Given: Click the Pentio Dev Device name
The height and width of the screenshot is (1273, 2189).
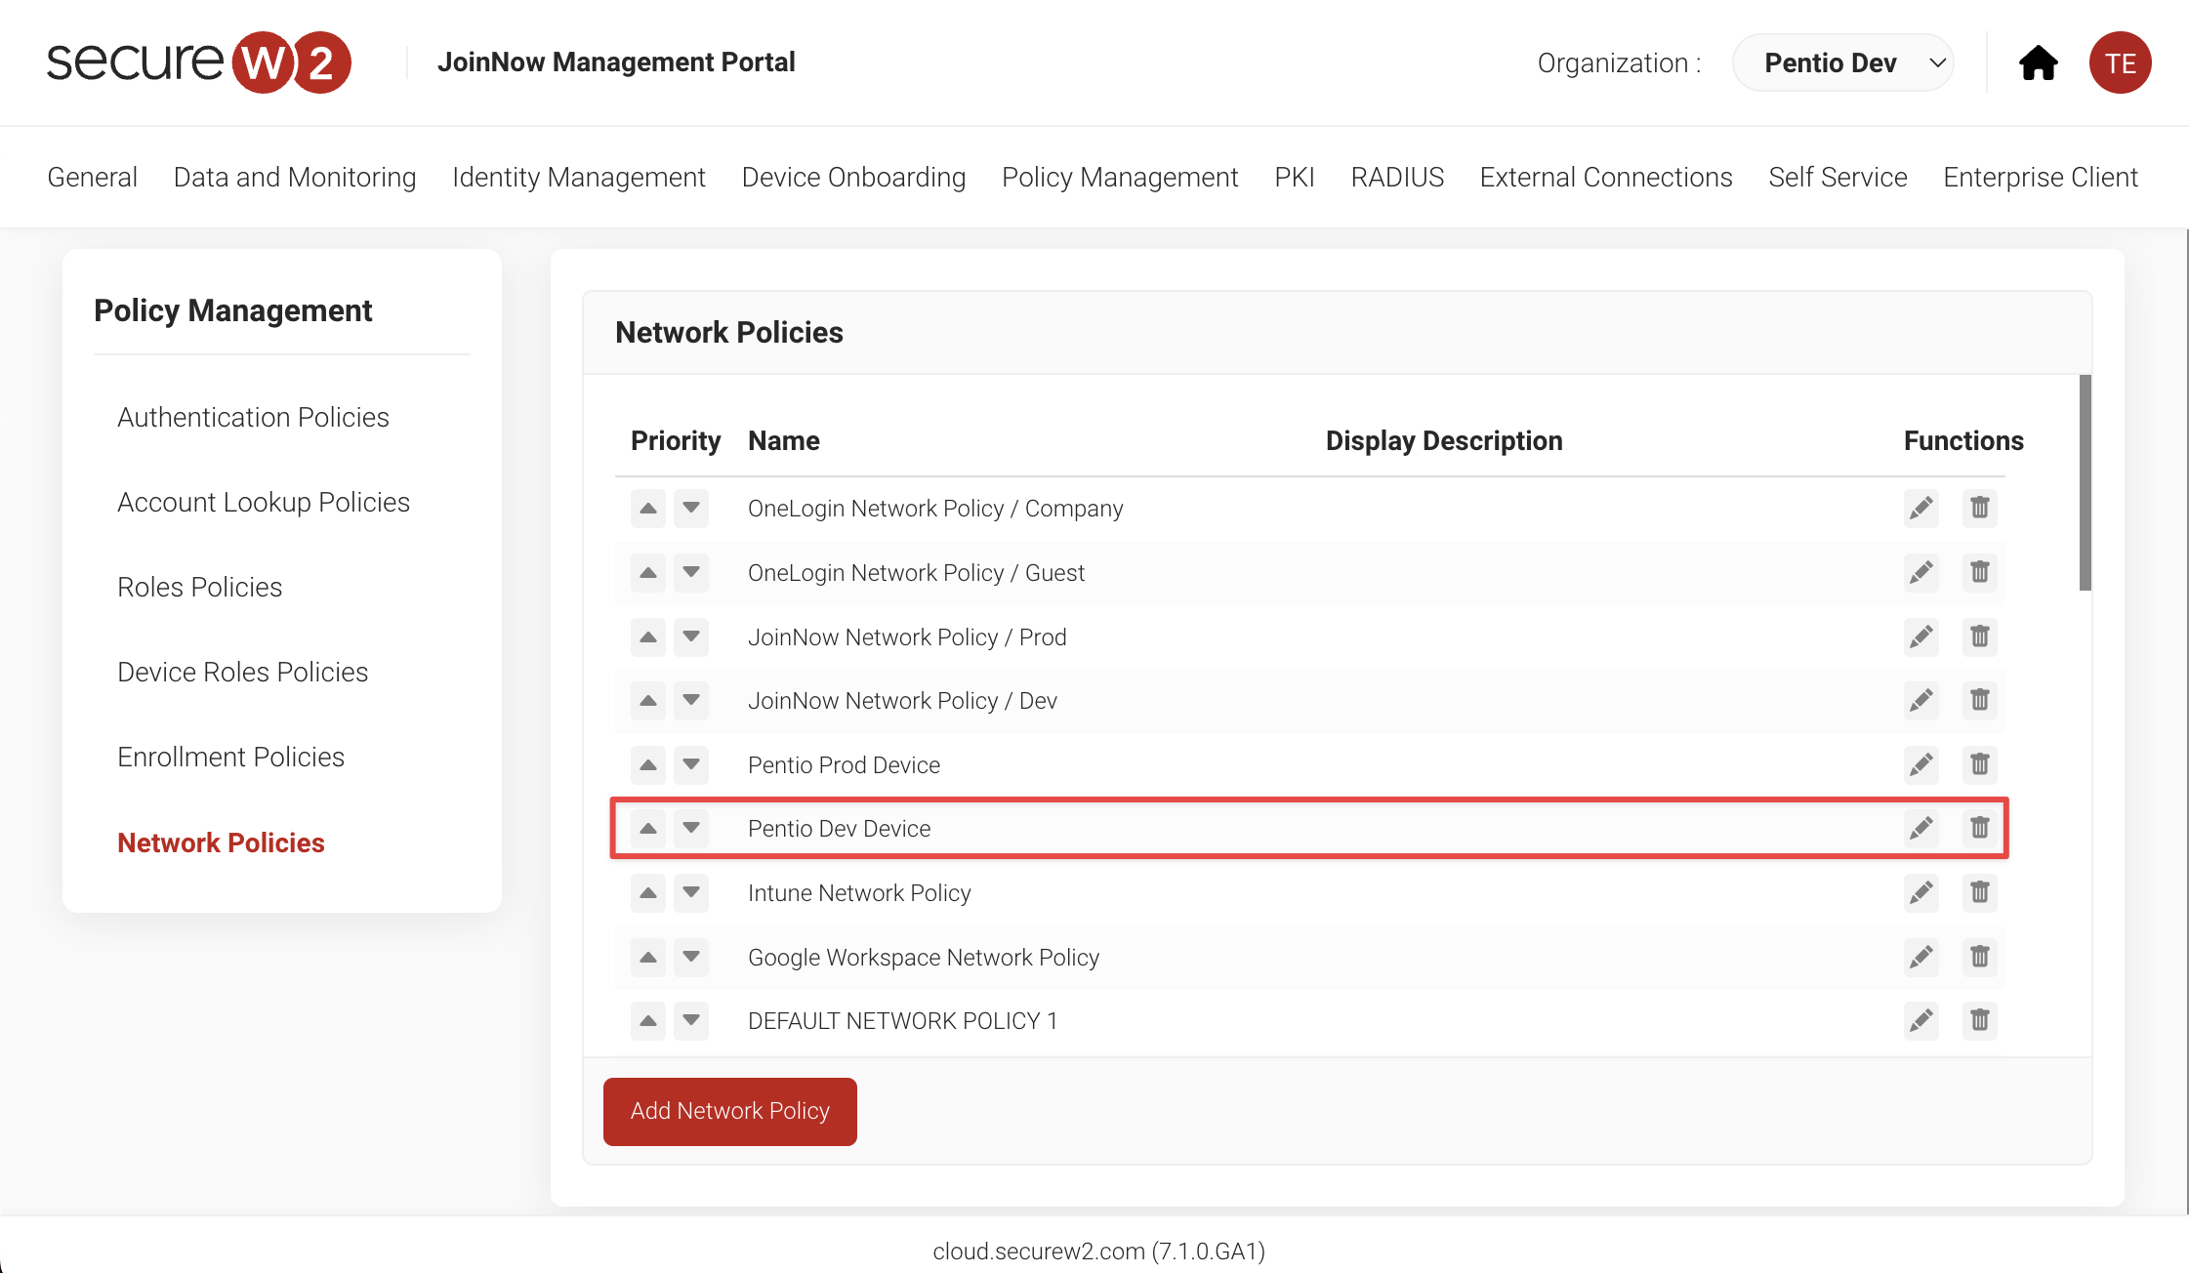Looking at the screenshot, I should coord(839,828).
